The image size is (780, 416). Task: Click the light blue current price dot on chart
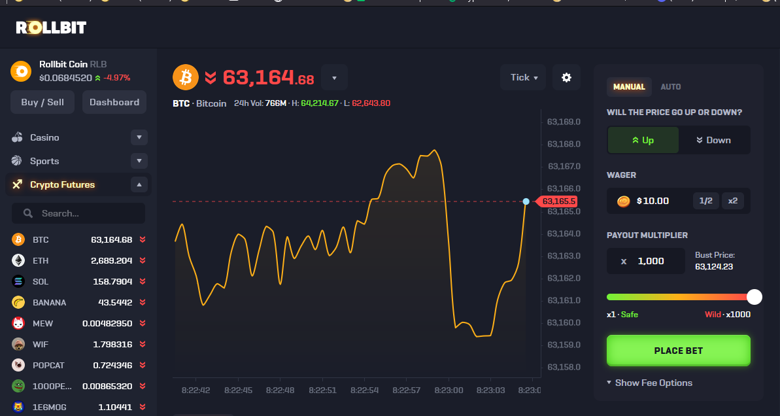(x=526, y=201)
